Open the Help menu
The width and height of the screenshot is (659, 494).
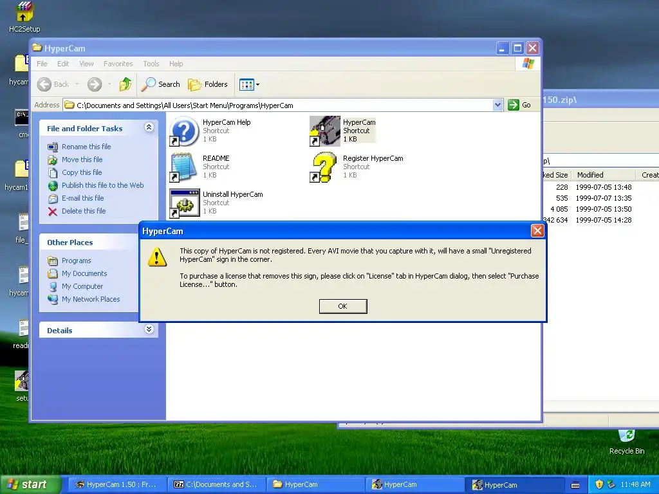click(x=176, y=64)
